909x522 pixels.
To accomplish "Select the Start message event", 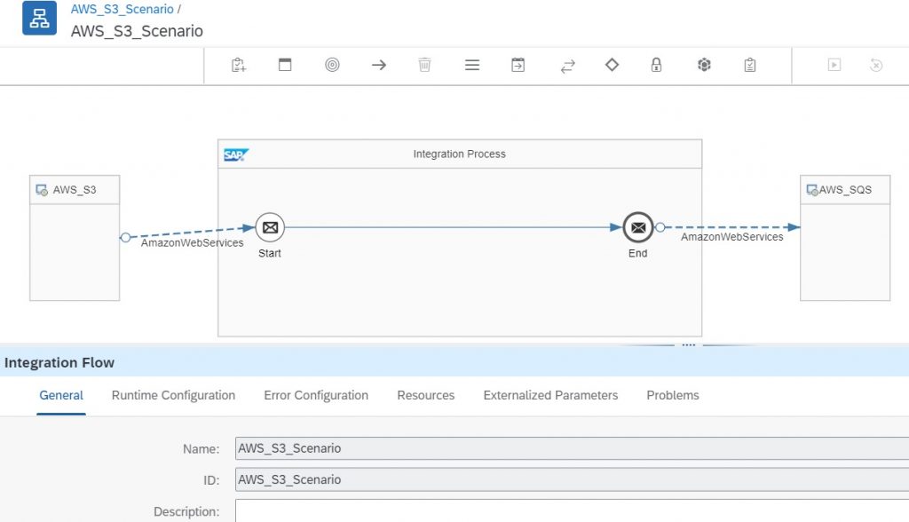I will 270,227.
